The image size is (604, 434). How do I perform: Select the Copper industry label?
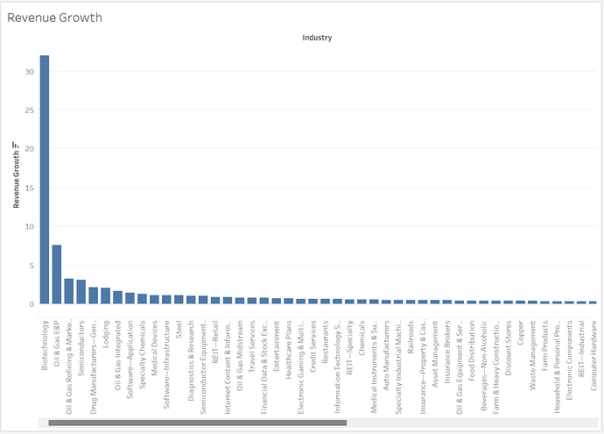tap(522, 328)
